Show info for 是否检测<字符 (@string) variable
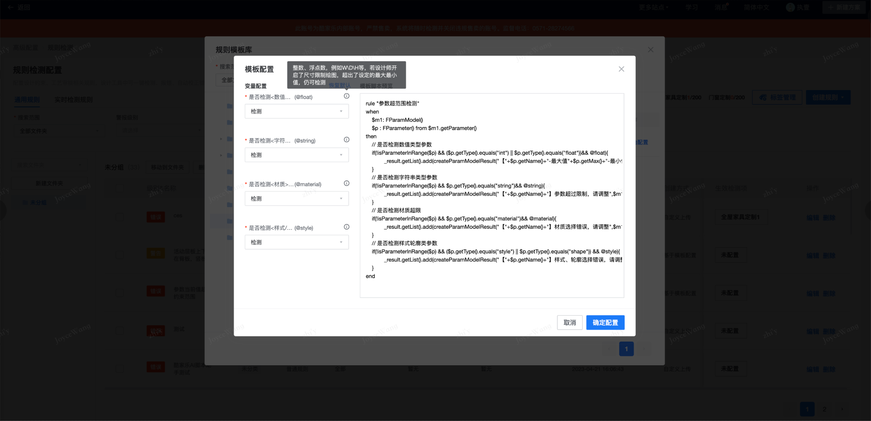The image size is (871, 421). [x=347, y=140]
